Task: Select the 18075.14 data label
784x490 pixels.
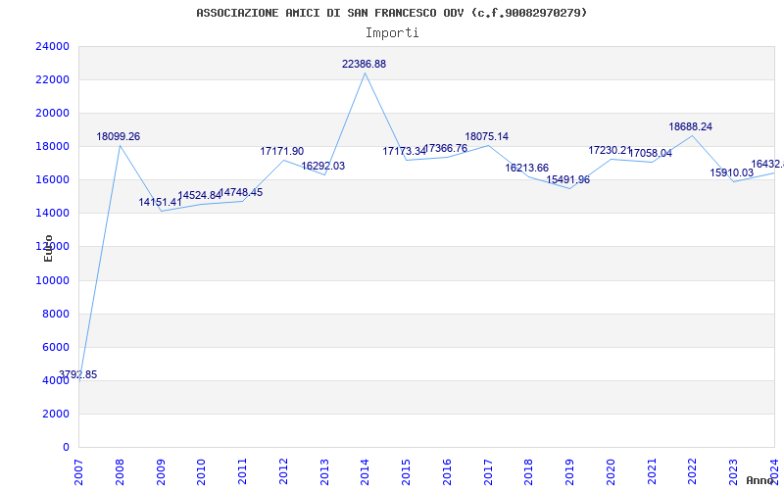Action: [486, 136]
